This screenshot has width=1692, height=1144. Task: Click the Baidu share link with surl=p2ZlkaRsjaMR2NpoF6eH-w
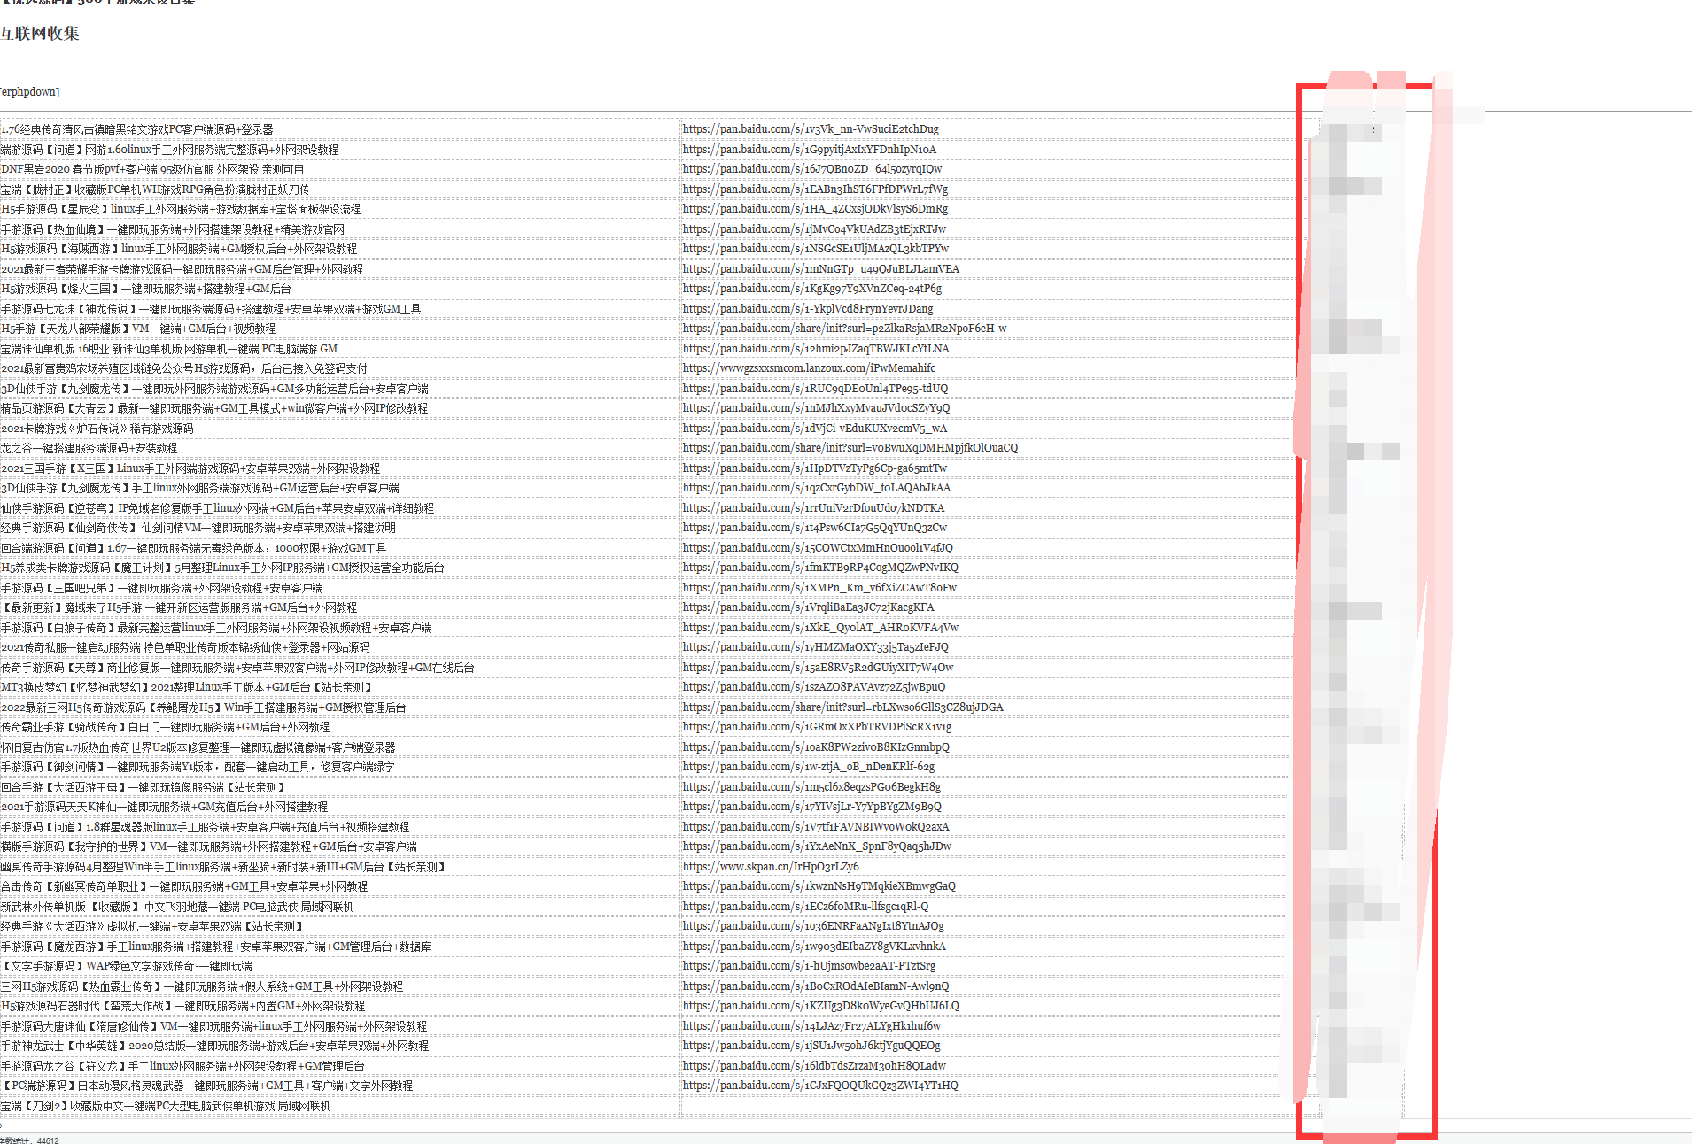pos(844,329)
